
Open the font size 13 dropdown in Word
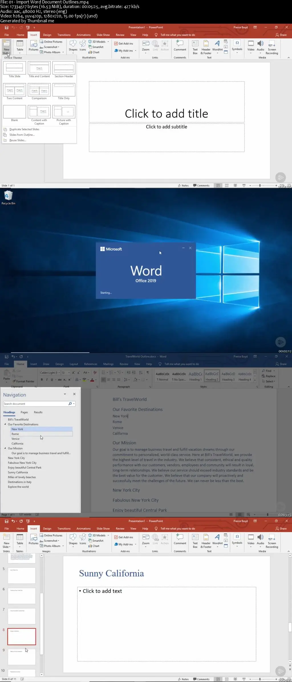pyautogui.click(x=69, y=373)
